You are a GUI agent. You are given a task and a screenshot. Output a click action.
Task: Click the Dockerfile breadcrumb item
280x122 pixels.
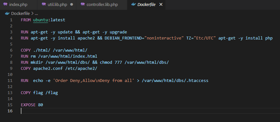coord(21,13)
